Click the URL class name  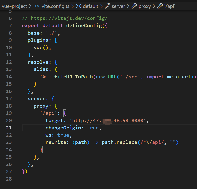[x=112, y=77]
